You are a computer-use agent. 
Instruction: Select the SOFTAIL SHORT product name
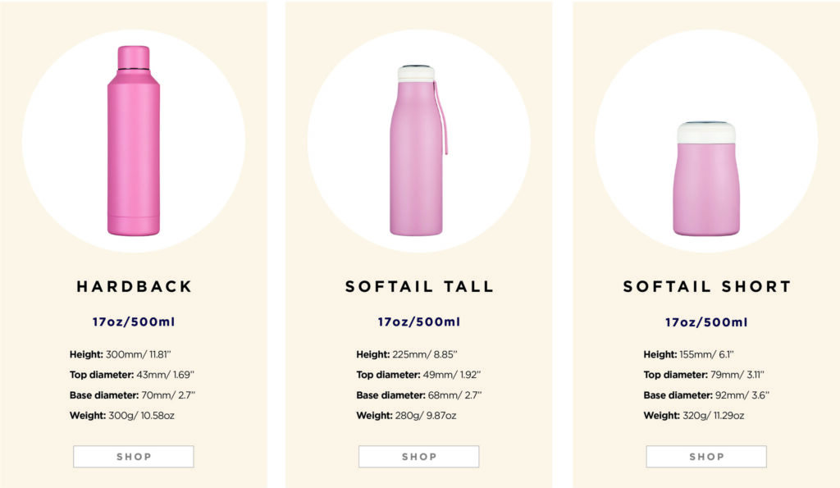pos(706,287)
